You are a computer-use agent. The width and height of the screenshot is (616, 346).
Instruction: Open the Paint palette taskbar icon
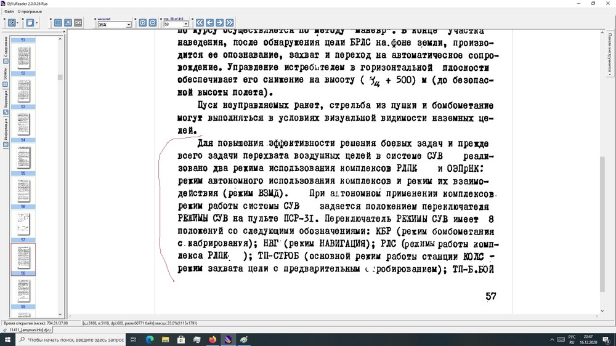coord(244,340)
